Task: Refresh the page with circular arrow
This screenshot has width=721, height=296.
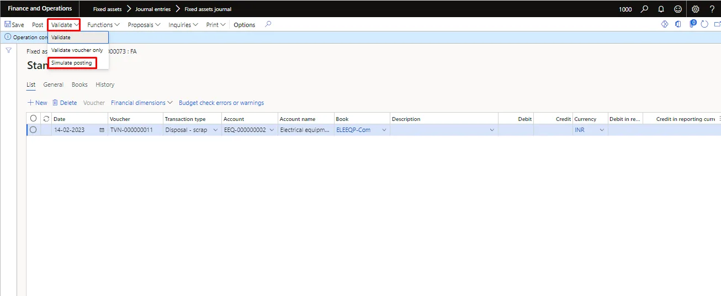Action: [x=704, y=24]
